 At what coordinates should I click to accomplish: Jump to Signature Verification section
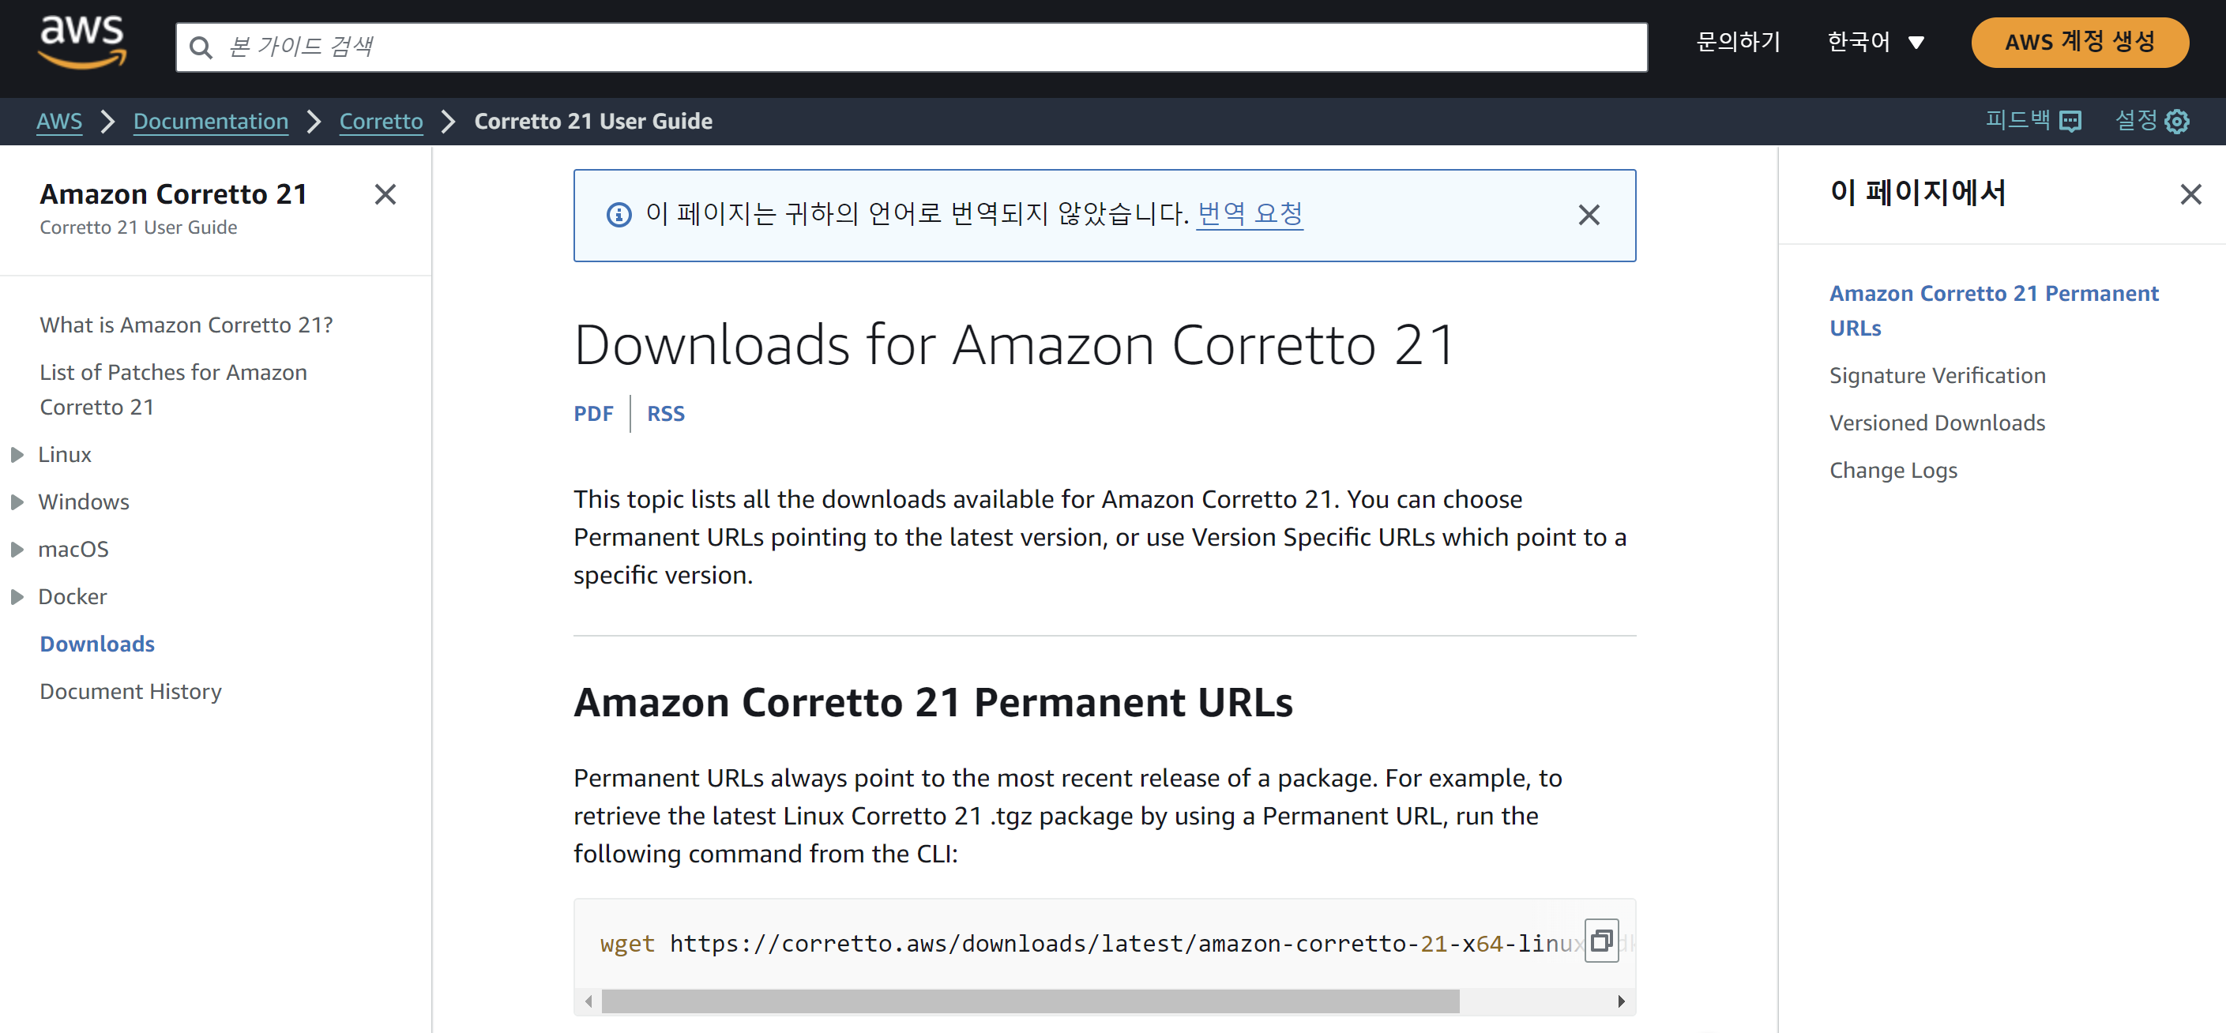(x=1937, y=375)
